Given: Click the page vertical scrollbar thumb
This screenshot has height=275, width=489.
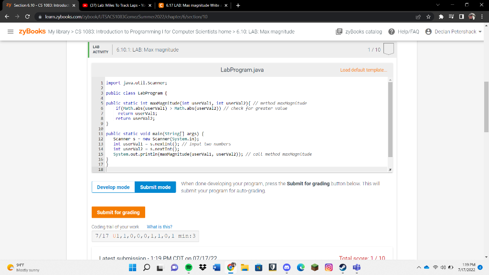Looking at the screenshot, I should click(x=486, y=107).
